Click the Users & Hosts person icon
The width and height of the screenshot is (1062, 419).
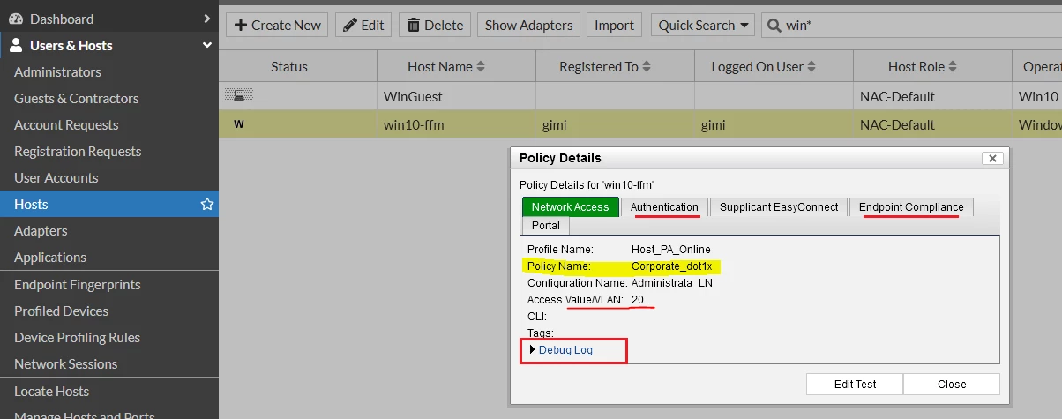click(x=16, y=45)
